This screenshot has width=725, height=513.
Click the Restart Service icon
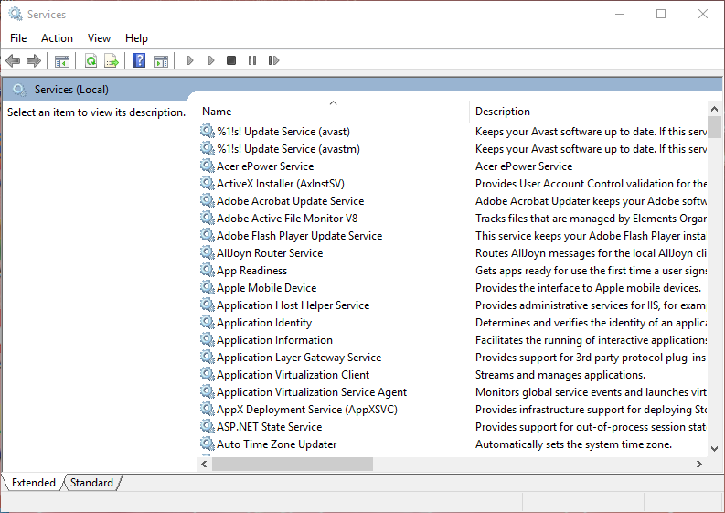point(273,60)
